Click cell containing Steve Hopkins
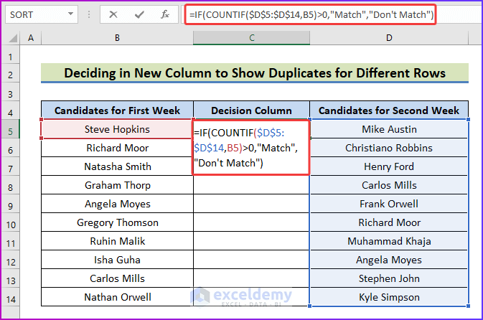This screenshot has height=320, width=483. click(116, 130)
